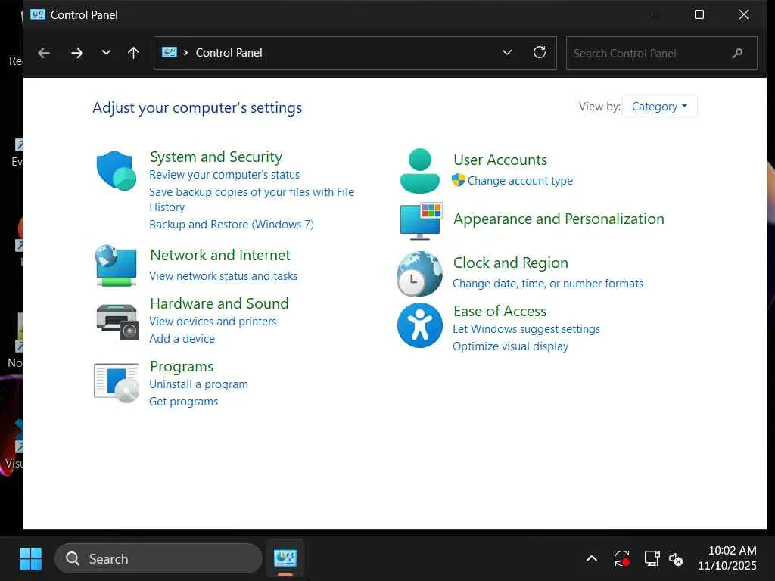
Task: Click the network display tray icon
Action: pos(652,558)
